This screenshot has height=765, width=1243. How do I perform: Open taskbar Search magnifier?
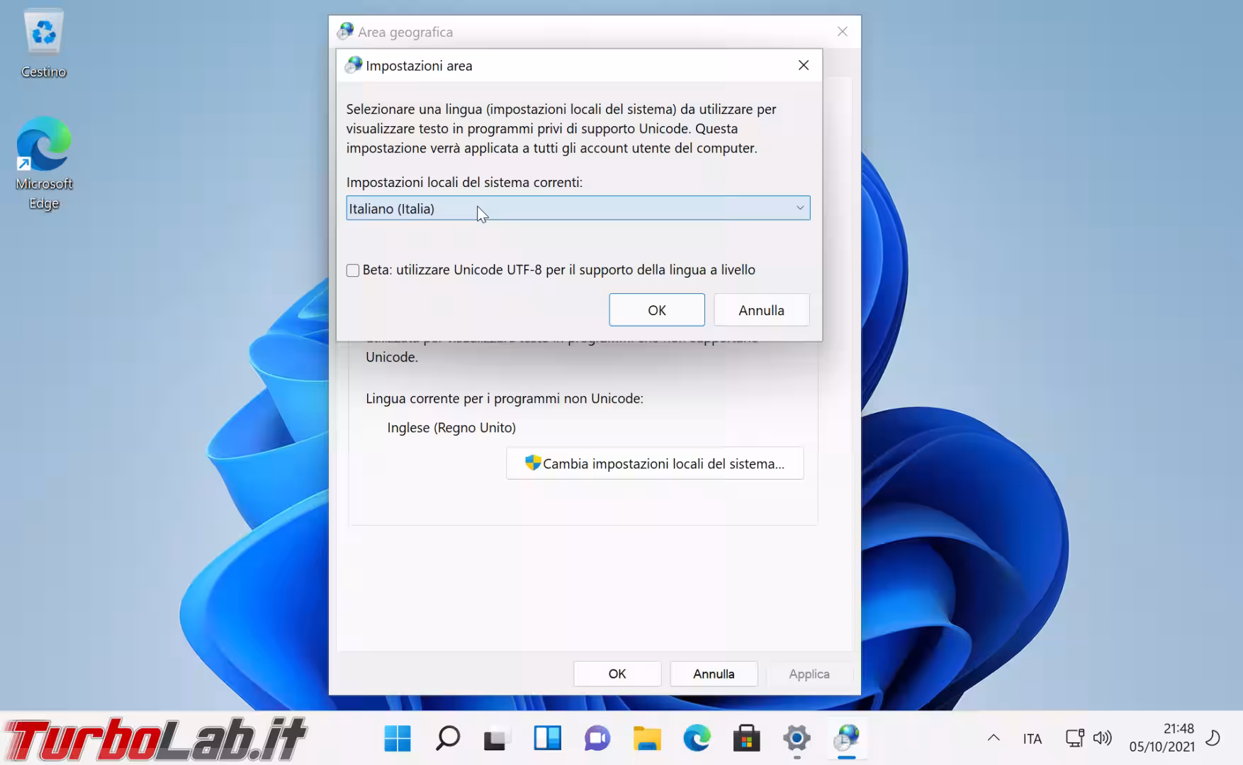tap(447, 738)
